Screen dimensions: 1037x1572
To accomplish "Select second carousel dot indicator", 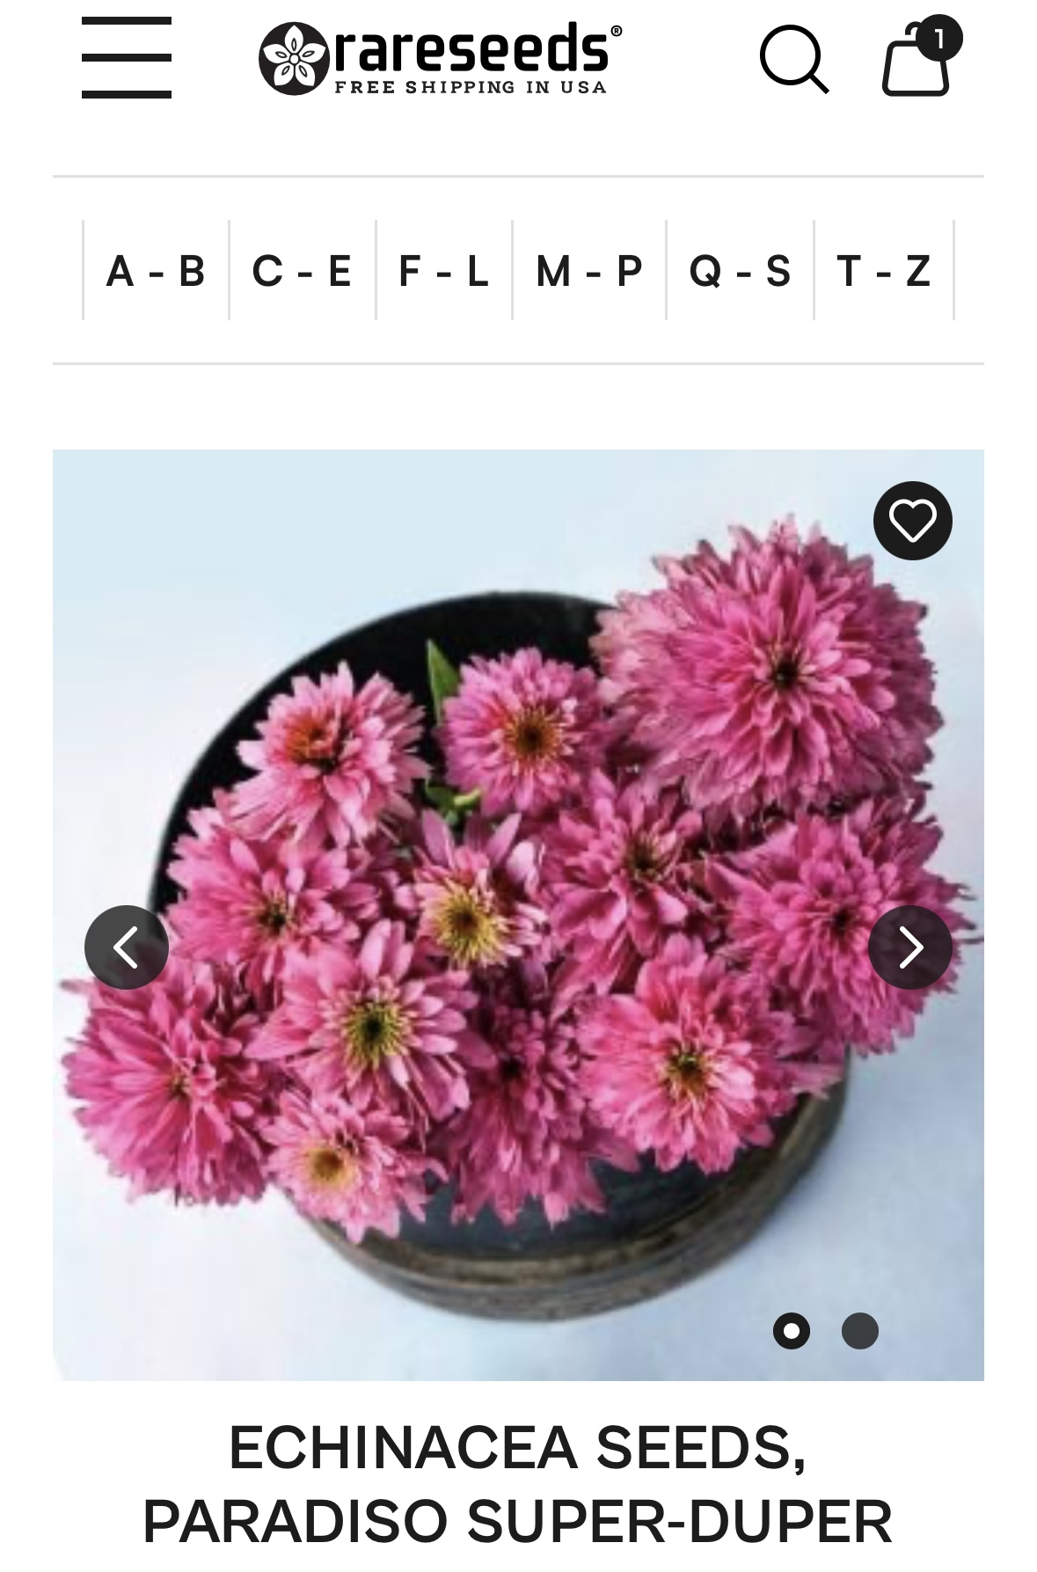I will 860,1331.
